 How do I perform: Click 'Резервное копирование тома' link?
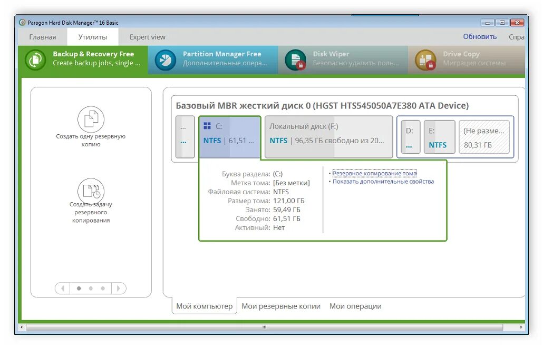coord(374,173)
